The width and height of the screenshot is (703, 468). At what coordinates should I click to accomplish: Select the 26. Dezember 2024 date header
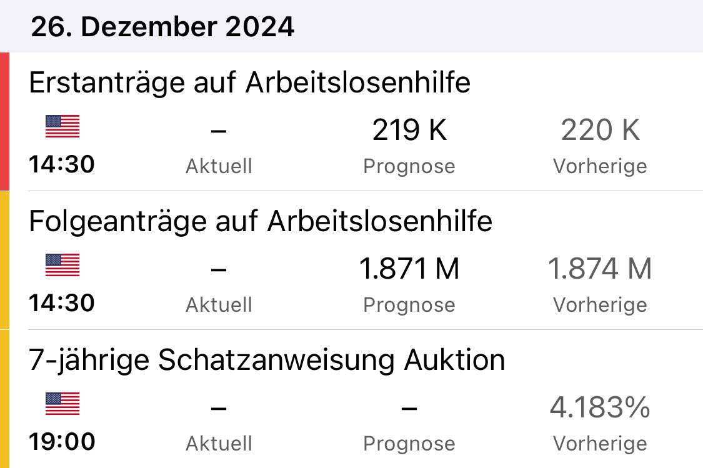162,27
